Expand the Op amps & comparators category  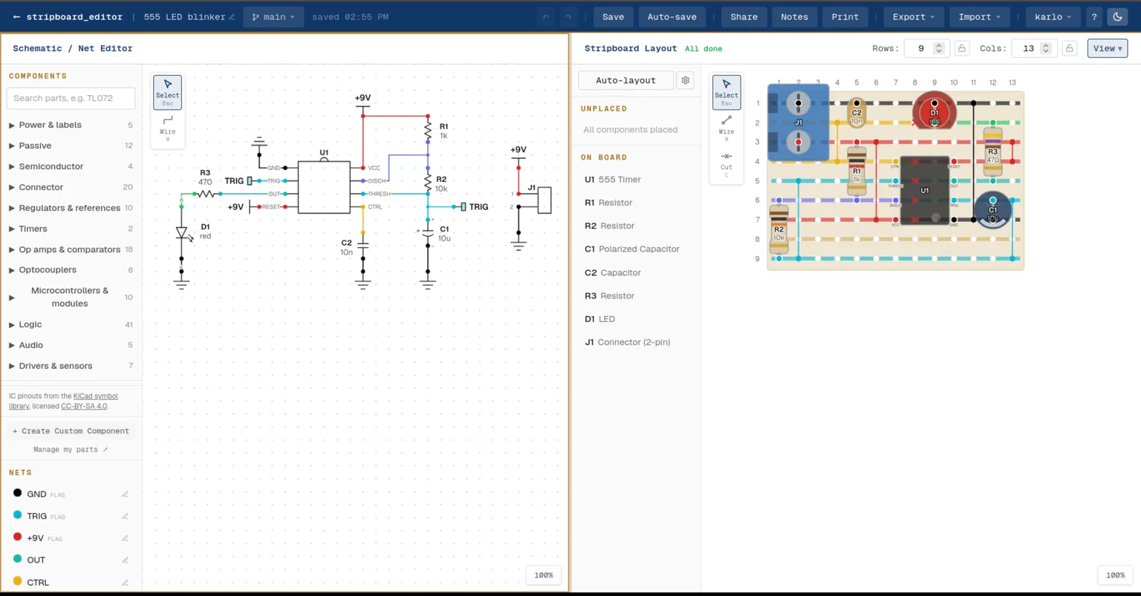pyautogui.click(x=71, y=249)
